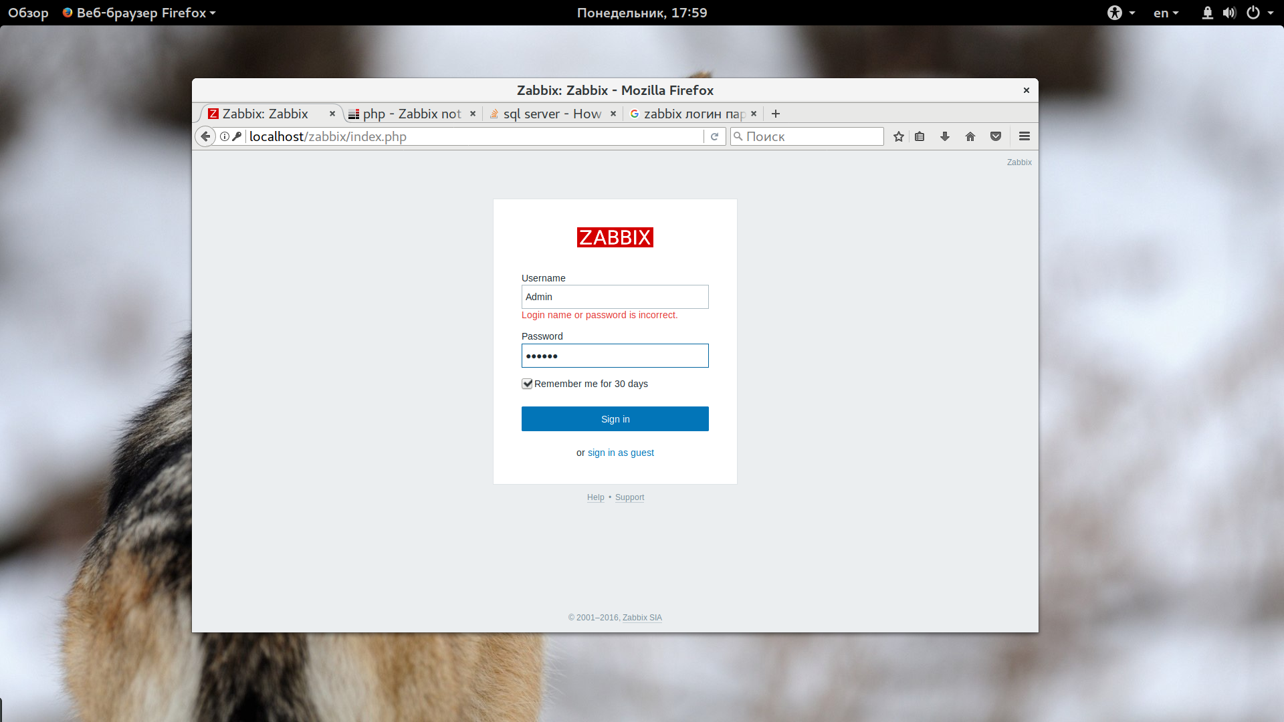The height and width of the screenshot is (722, 1284).
Task: Click the search magnifier icon in Поиск box
Action: click(738, 136)
